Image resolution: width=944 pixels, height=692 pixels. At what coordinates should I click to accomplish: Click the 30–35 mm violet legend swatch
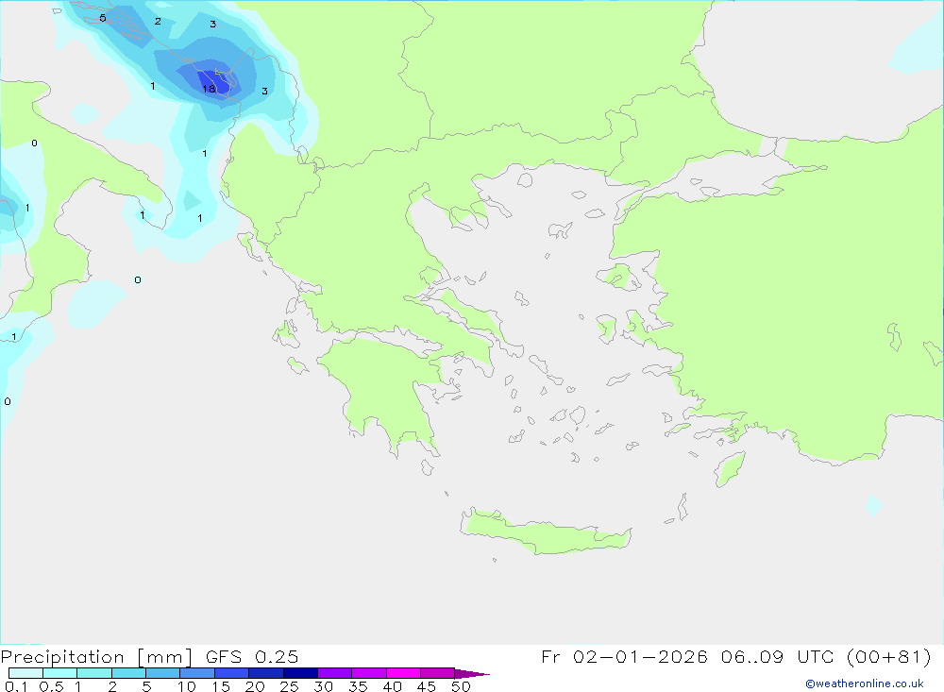pyautogui.click(x=334, y=673)
